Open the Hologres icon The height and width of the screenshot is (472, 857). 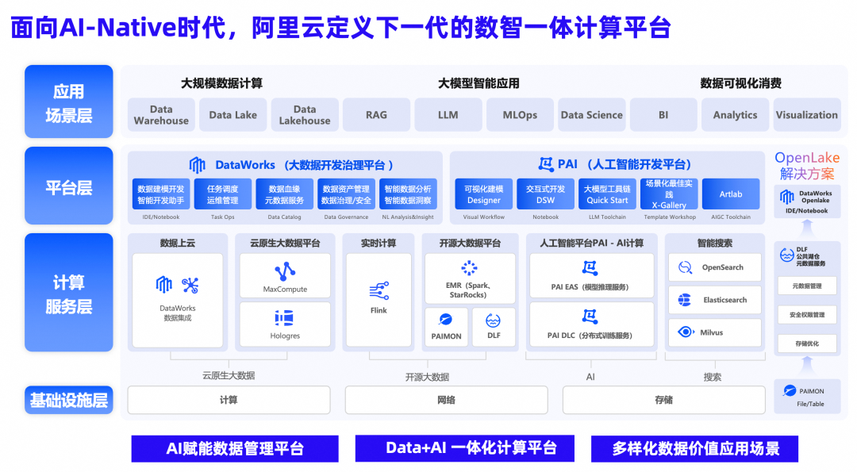284,318
